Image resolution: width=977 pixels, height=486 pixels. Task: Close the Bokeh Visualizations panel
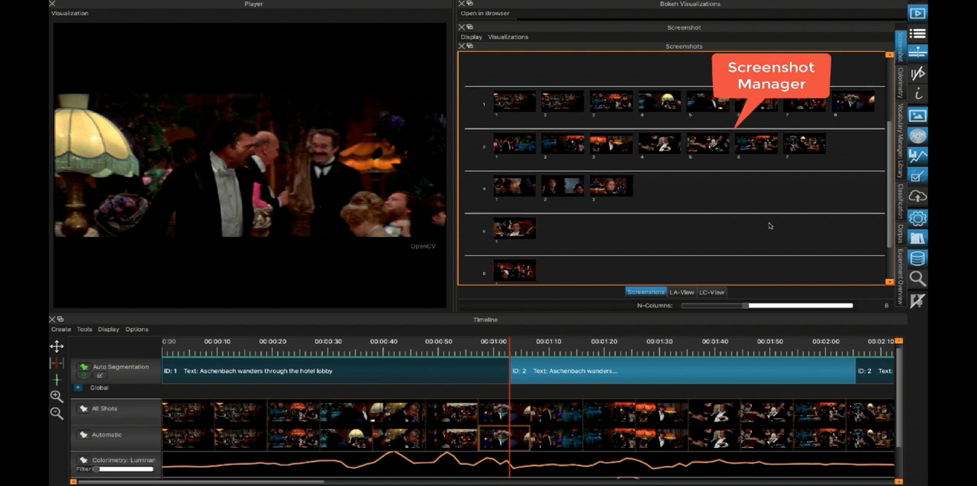tap(462, 3)
